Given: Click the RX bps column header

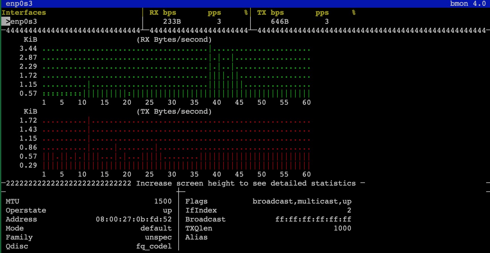Looking at the screenshot, I should pos(163,13).
